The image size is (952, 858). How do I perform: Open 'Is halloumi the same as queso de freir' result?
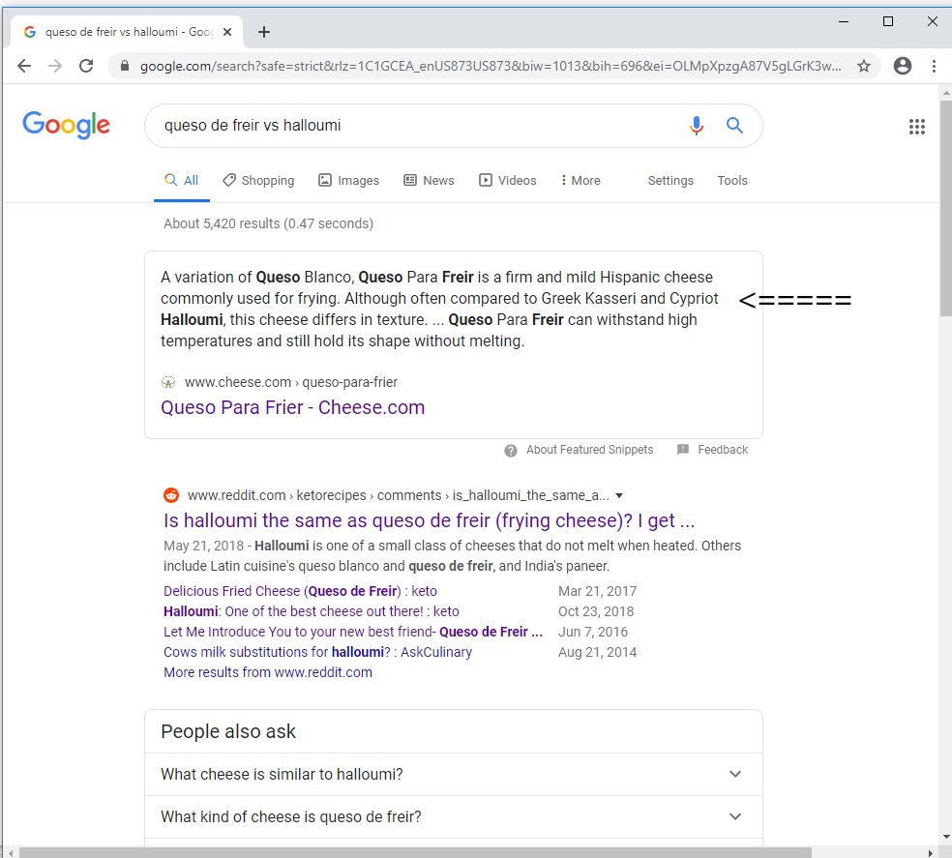click(x=429, y=521)
